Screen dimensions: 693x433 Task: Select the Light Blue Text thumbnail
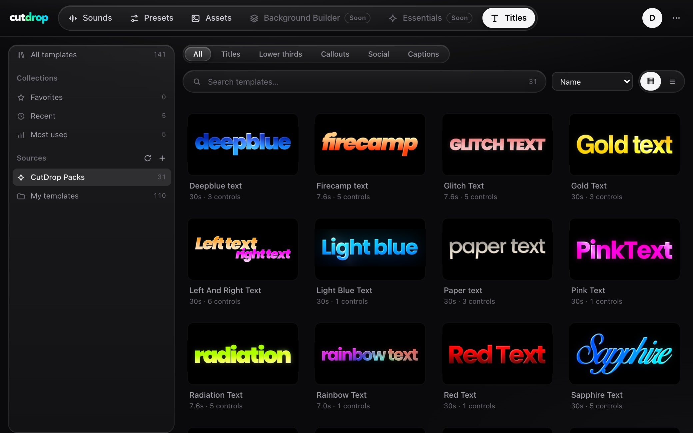coord(370,249)
